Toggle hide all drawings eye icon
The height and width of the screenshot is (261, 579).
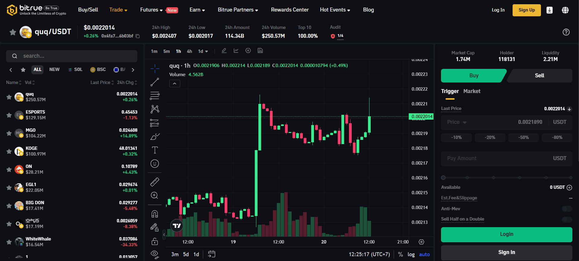pos(155,254)
